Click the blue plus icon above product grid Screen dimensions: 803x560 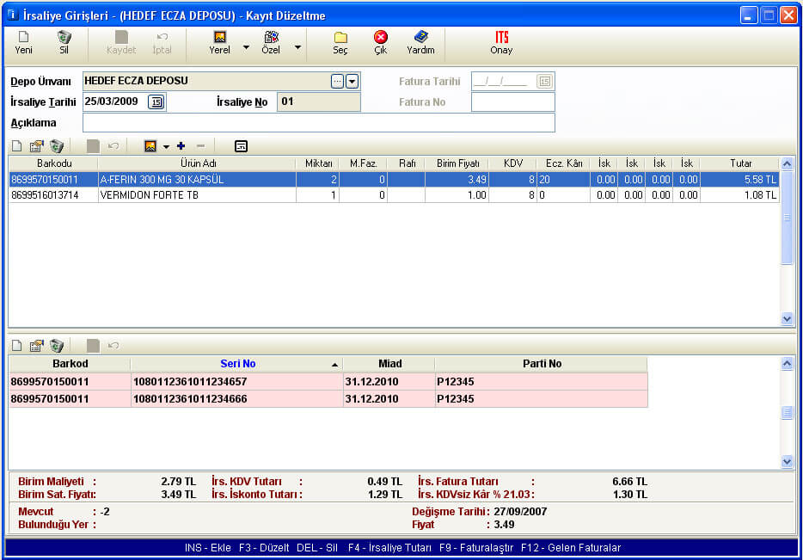click(x=181, y=146)
